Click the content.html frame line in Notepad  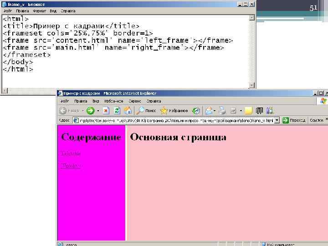coord(118,41)
